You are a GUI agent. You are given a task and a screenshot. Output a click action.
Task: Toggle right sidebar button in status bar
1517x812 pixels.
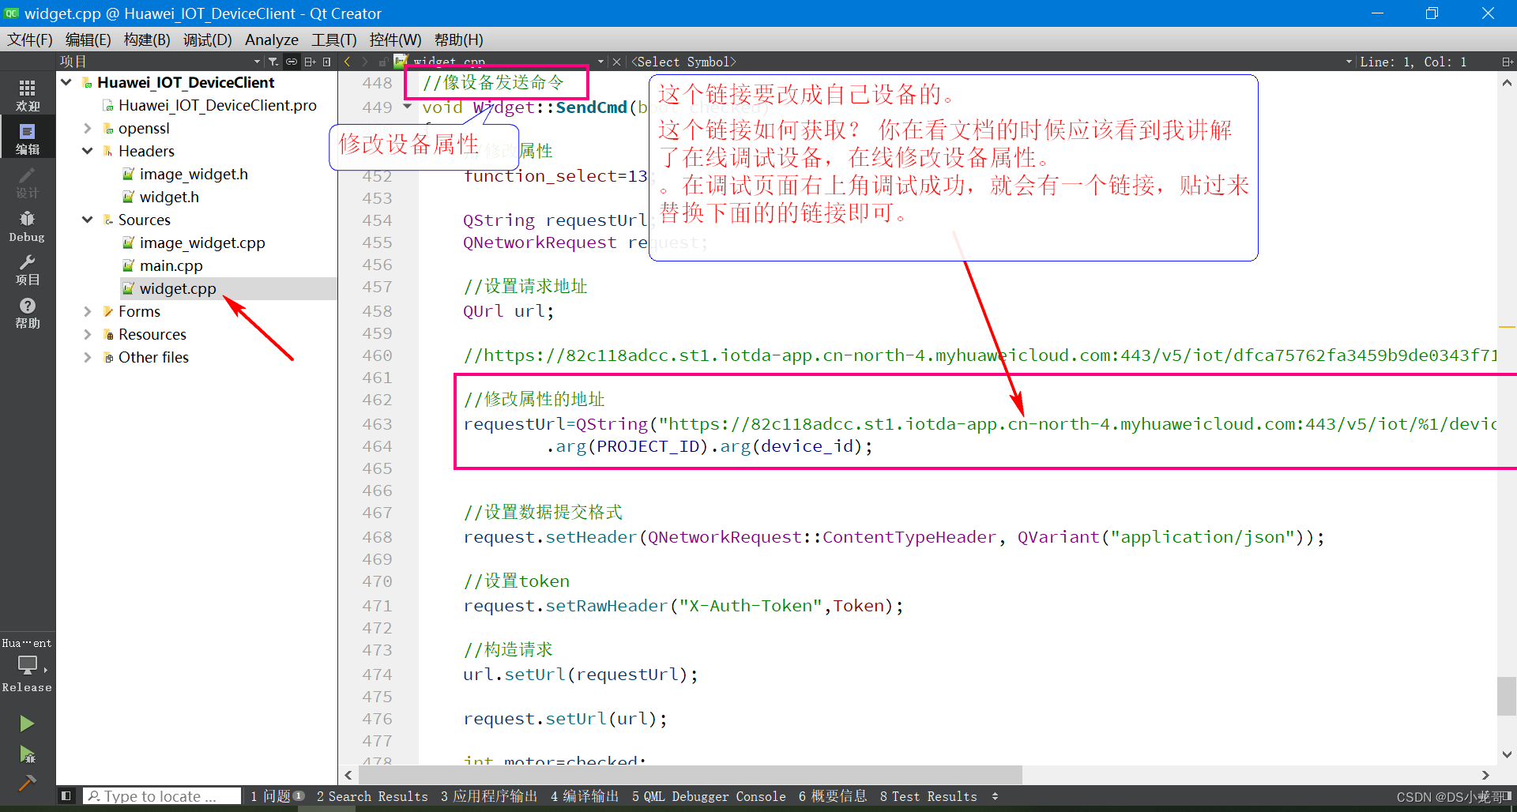(x=1508, y=796)
